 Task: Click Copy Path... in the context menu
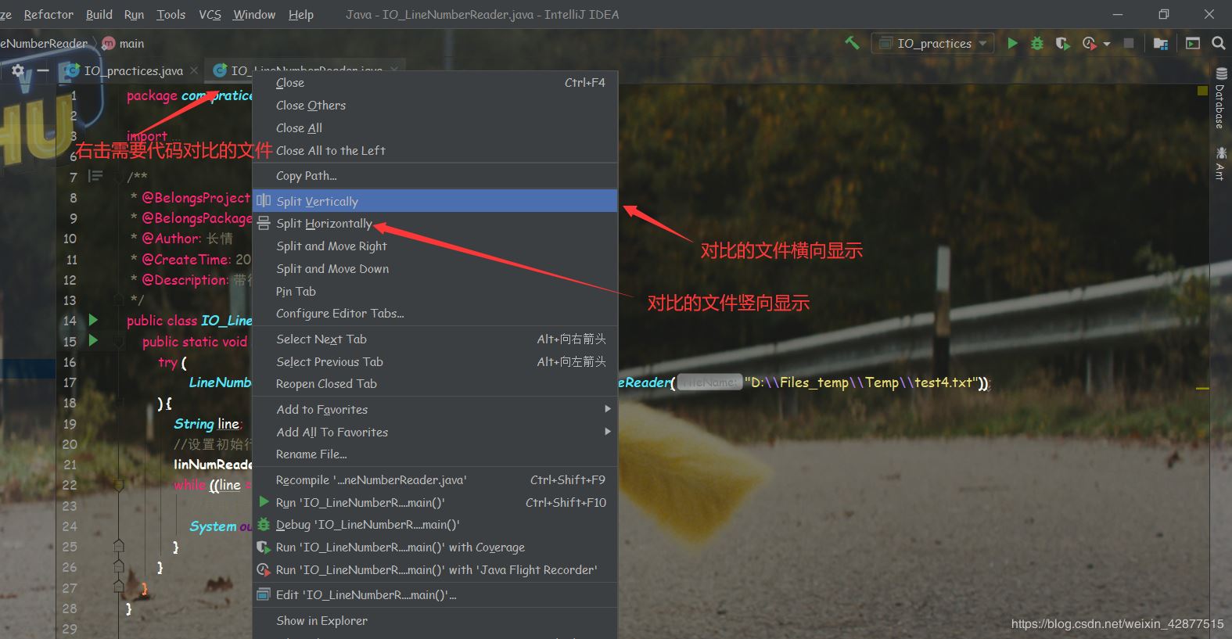point(435,175)
